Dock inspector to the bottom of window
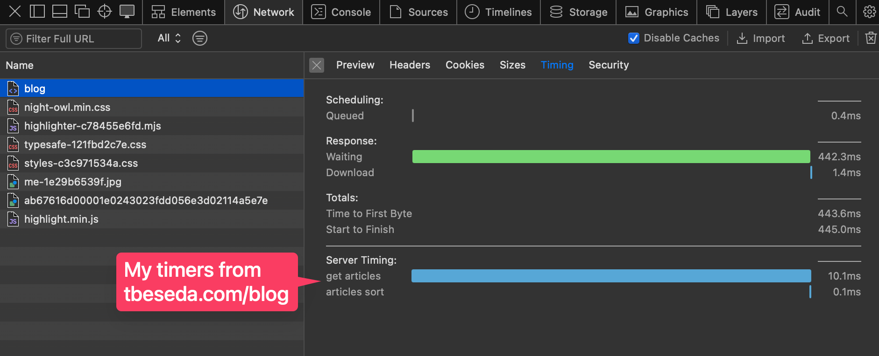The height and width of the screenshot is (356, 879). [60, 11]
